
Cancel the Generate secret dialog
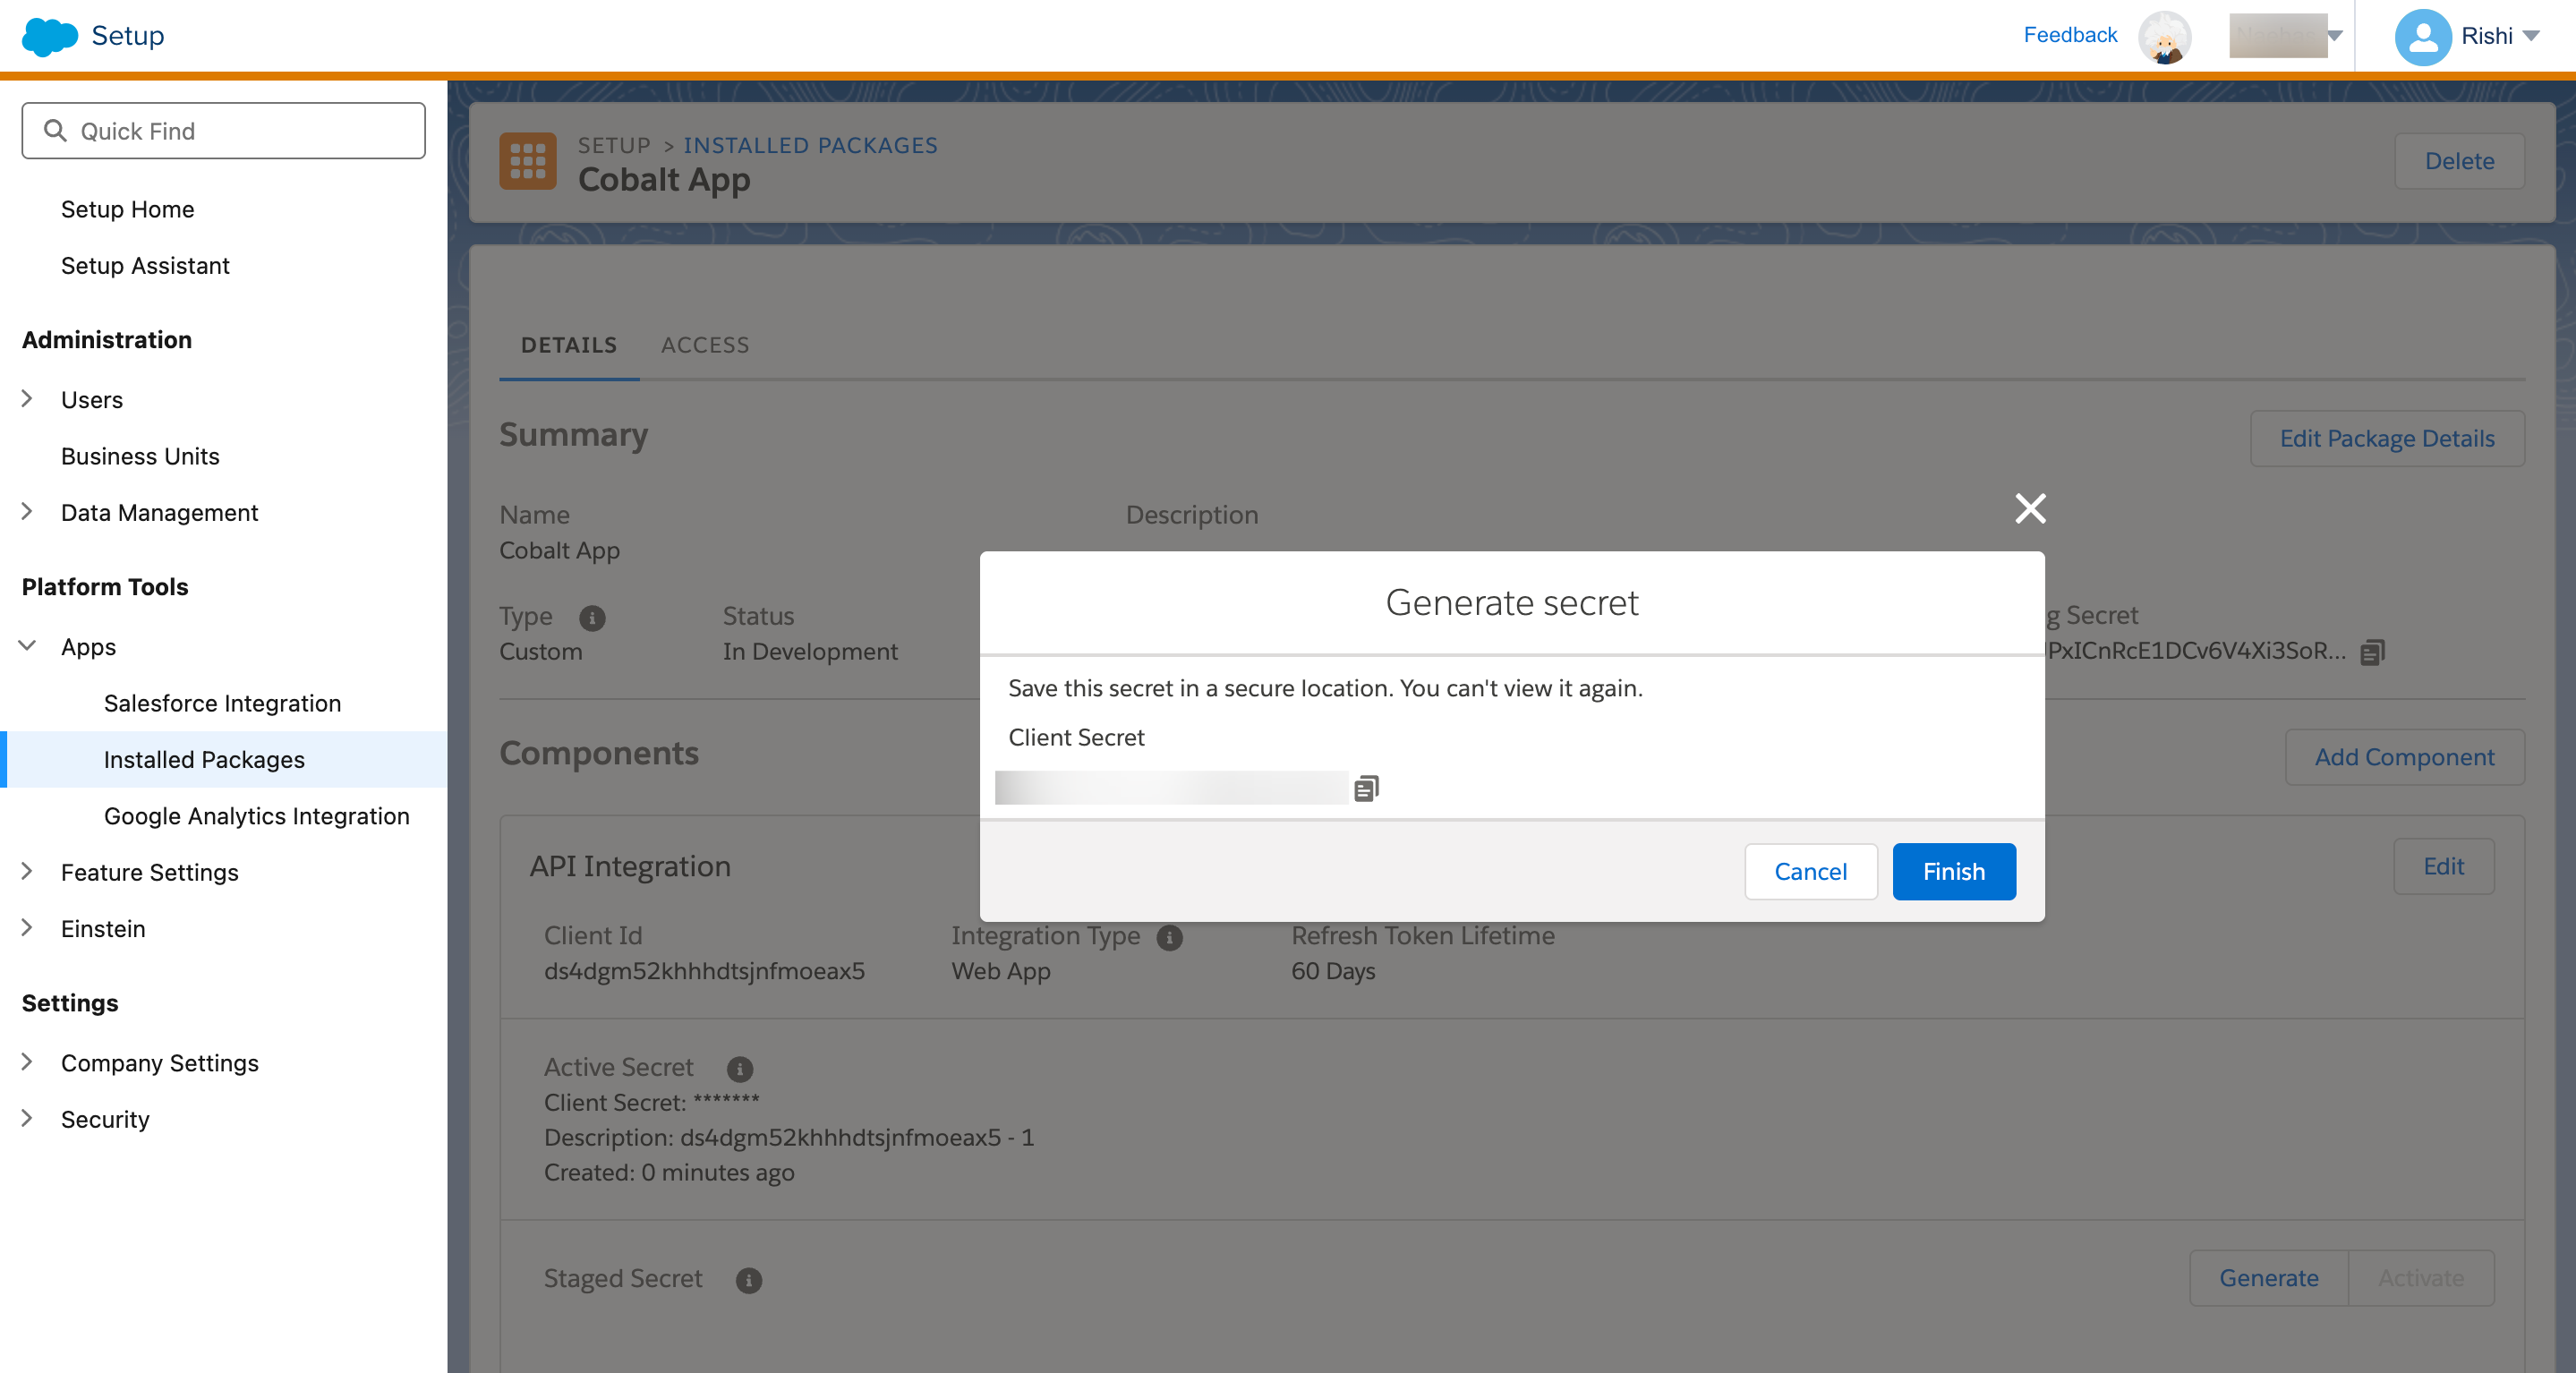pos(1810,871)
